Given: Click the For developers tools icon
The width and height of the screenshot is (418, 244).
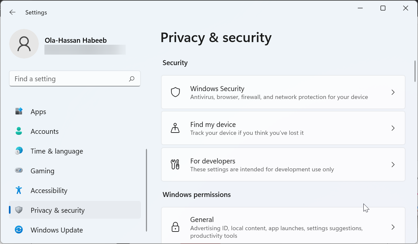Looking at the screenshot, I should 175,164.
